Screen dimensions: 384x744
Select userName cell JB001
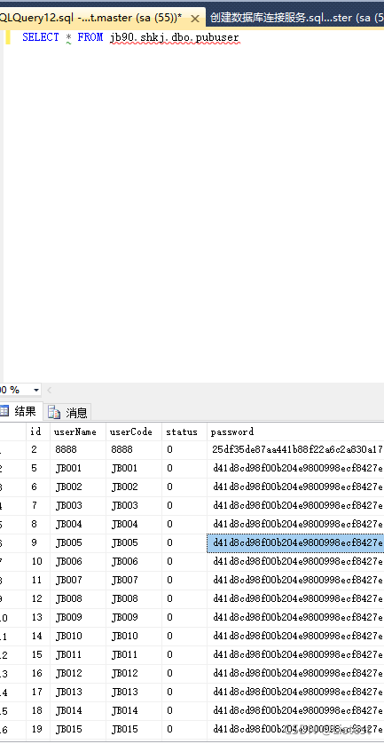click(x=78, y=468)
